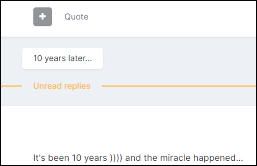The height and width of the screenshot is (166, 257).
Task: Click the plus MultiQuote button
Action: coord(42,17)
